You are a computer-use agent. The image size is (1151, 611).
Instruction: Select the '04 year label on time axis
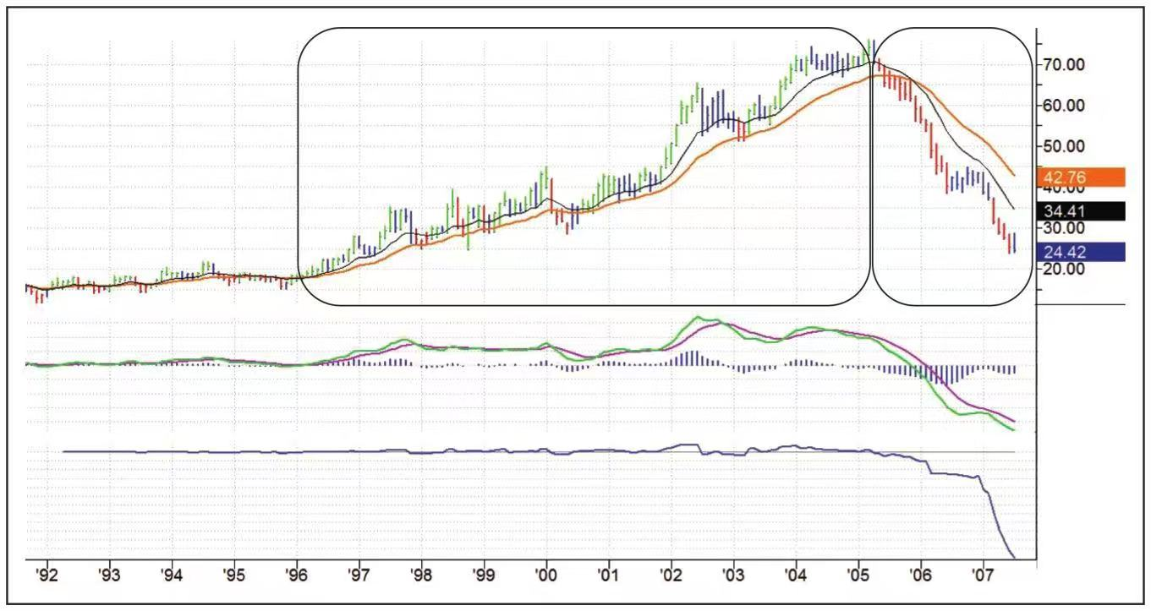pos(796,576)
